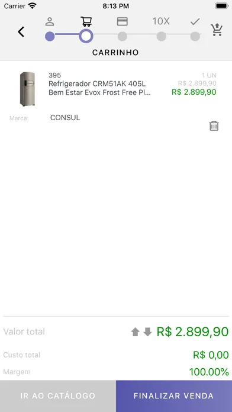Screen dimensions: 232x412
Task: Click the first filled progress dot
Action: (50, 36)
